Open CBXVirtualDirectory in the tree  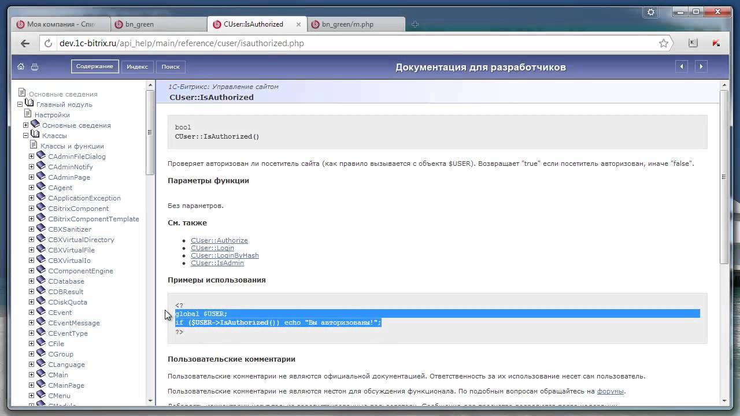(x=81, y=240)
